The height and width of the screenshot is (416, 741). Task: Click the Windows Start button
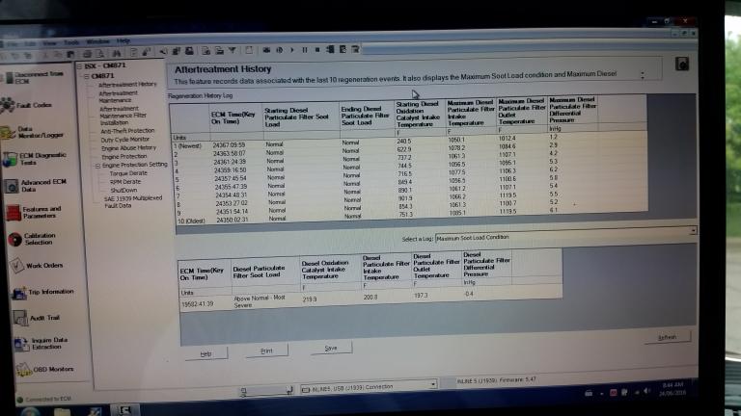click(29, 411)
